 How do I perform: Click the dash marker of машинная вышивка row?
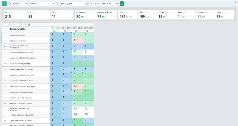(5, 41)
